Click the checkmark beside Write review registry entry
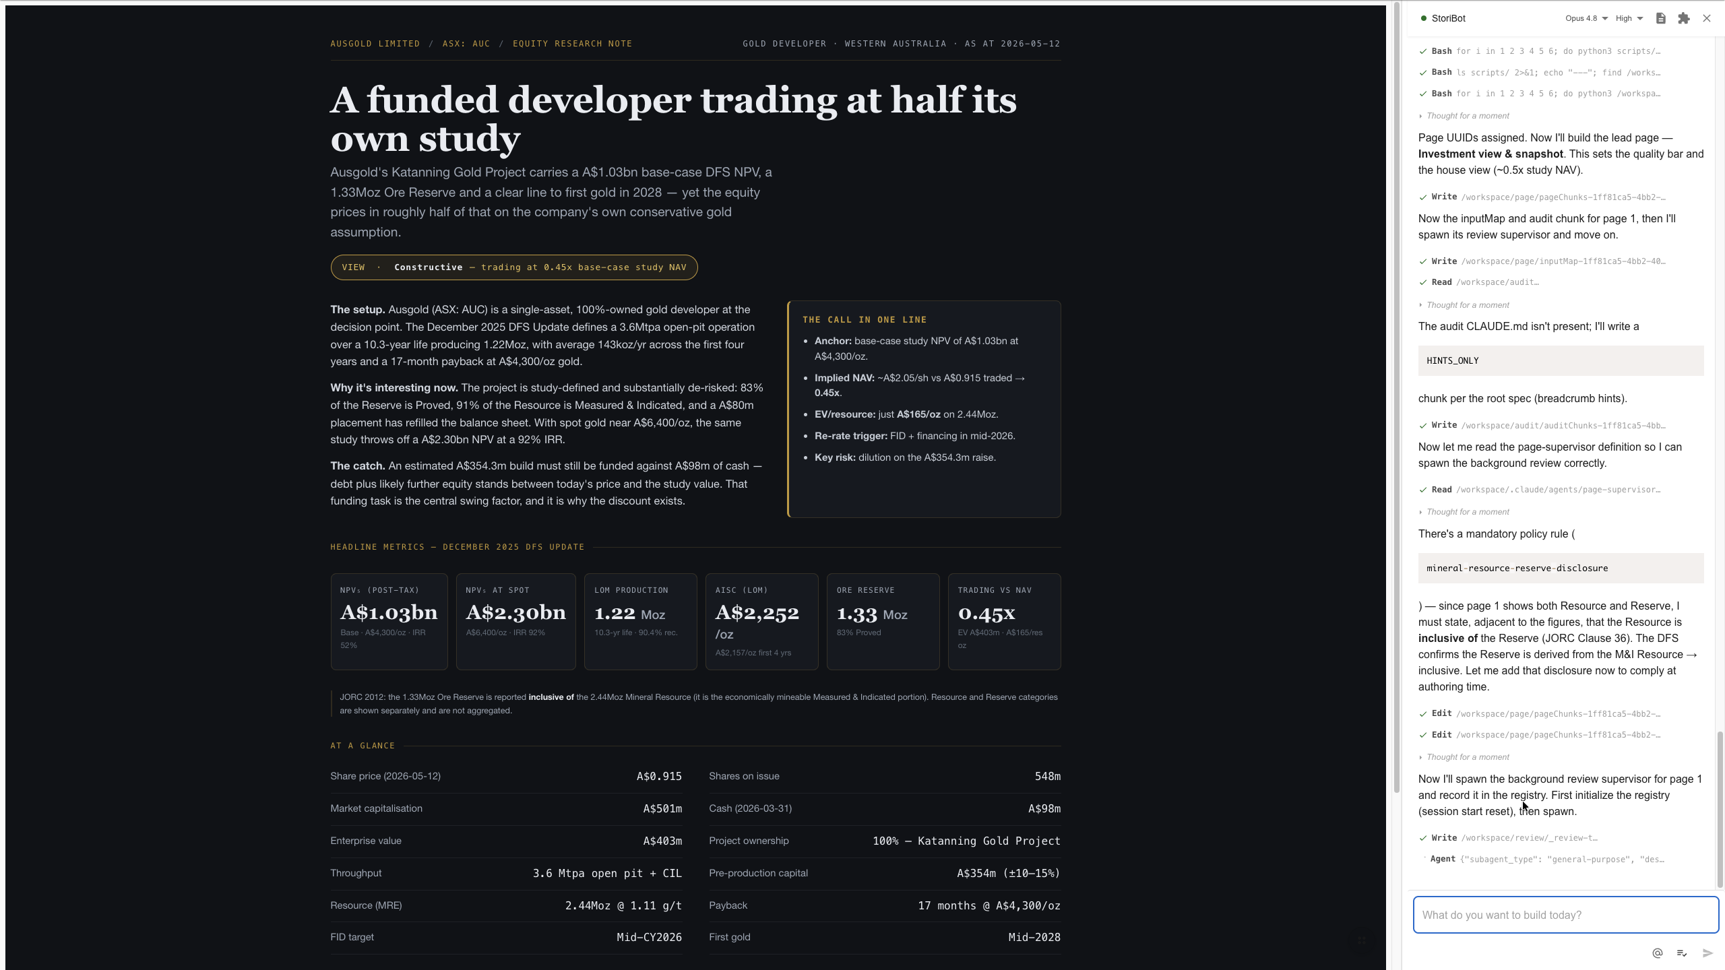Viewport: 1725px width, 970px height. [x=1422, y=838]
